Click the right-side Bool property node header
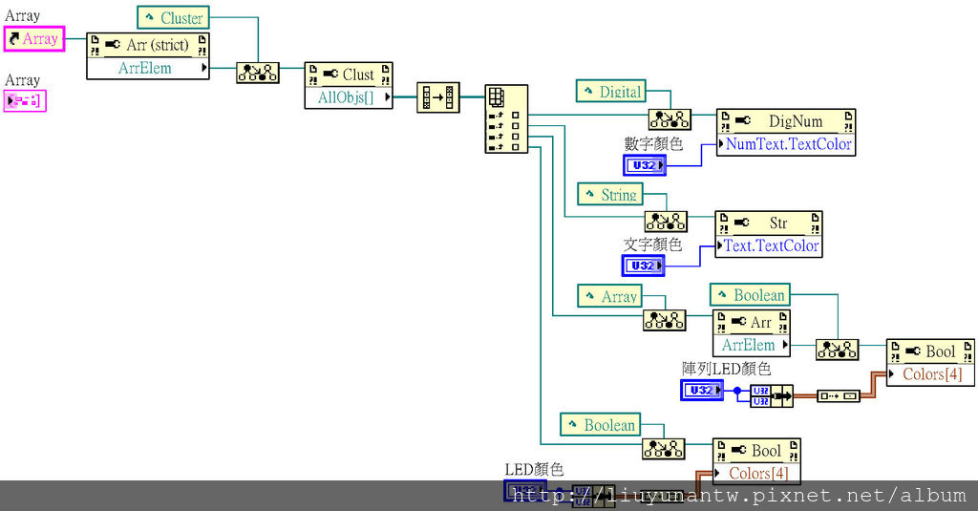This screenshot has height=511, width=978. [930, 351]
